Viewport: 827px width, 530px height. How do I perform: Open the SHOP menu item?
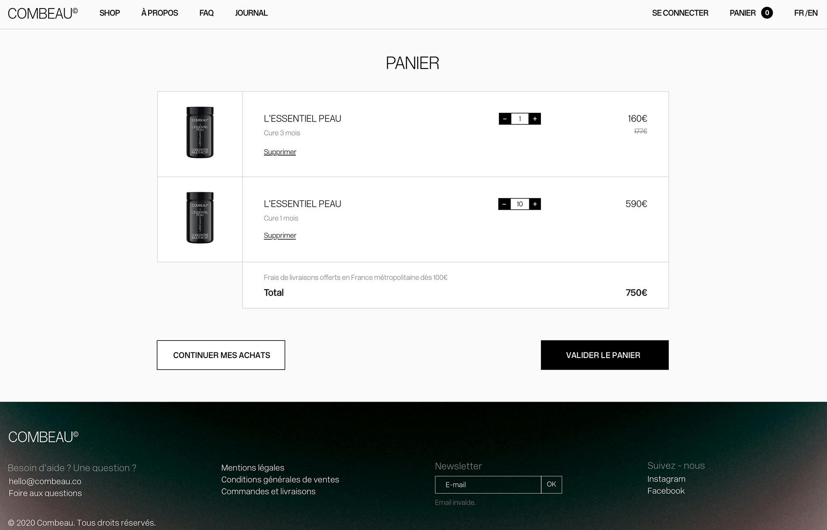pos(109,13)
